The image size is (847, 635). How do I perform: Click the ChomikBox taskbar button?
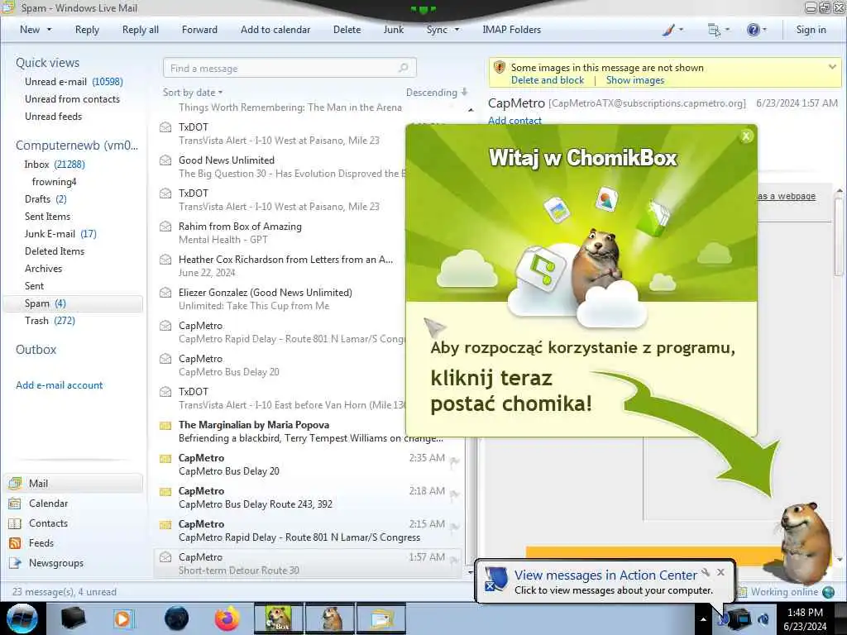point(279,618)
